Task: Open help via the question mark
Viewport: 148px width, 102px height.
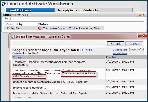Action: 143,15
